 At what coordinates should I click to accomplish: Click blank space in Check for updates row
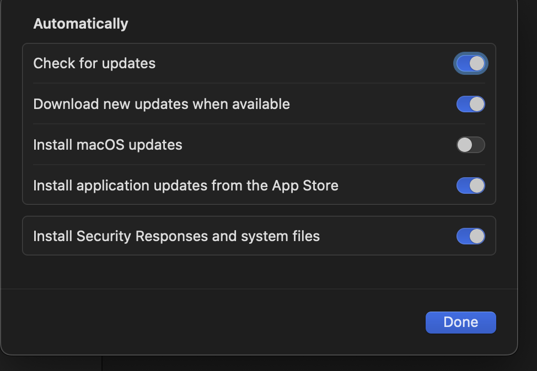[303, 64]
